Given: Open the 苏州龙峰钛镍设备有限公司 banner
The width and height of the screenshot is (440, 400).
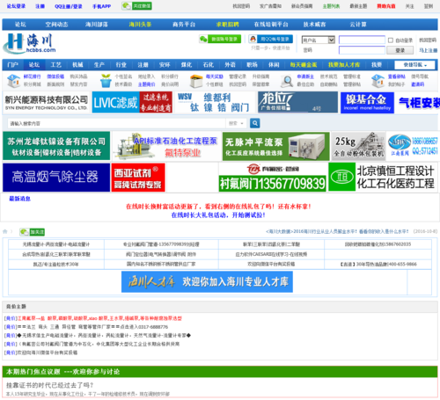Looking at the screenshot, I should pyautogui.click(x=56, y=146).
